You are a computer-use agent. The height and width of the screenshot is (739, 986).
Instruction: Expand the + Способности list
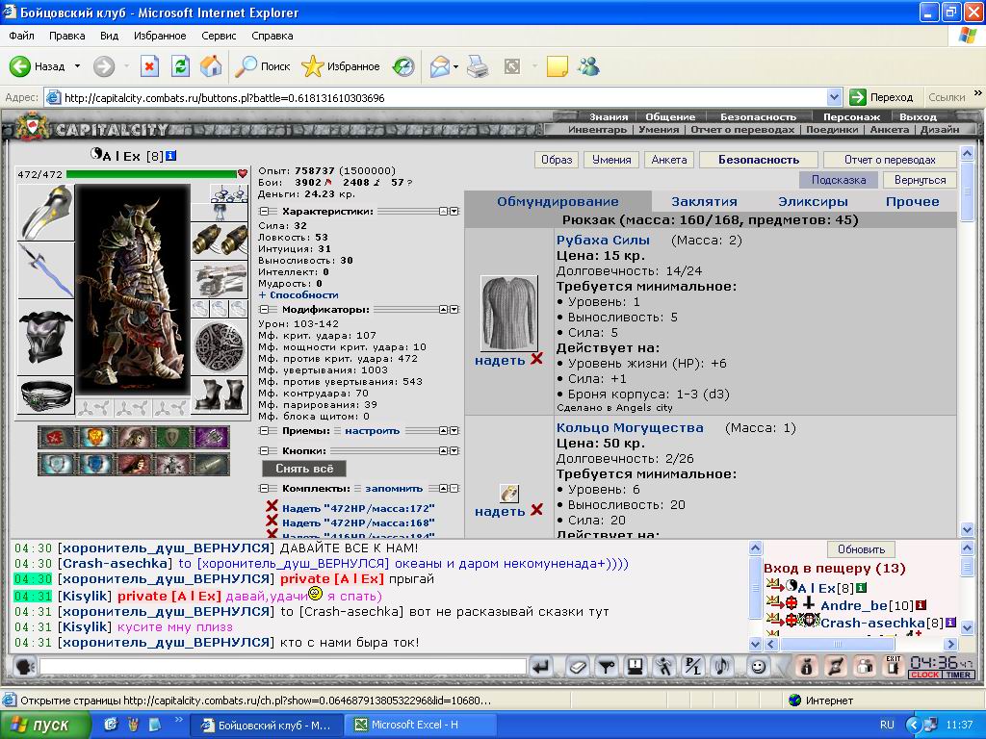click(x=298, y=294)
